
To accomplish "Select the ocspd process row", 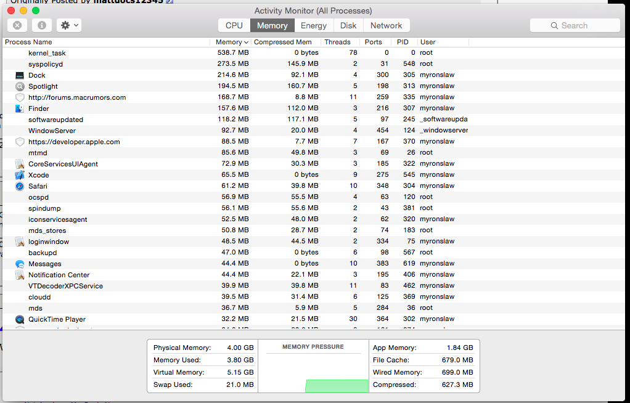I will 313,197.
